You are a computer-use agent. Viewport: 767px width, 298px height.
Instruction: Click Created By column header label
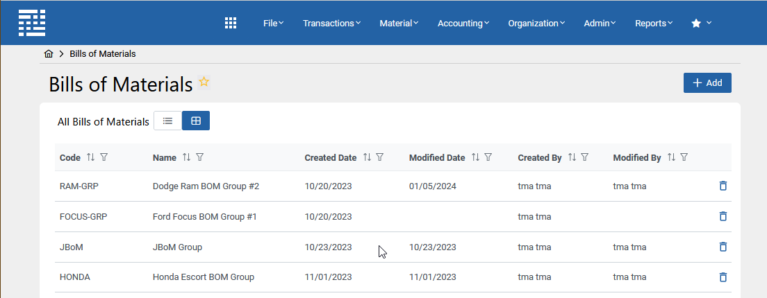pos(540,158)
